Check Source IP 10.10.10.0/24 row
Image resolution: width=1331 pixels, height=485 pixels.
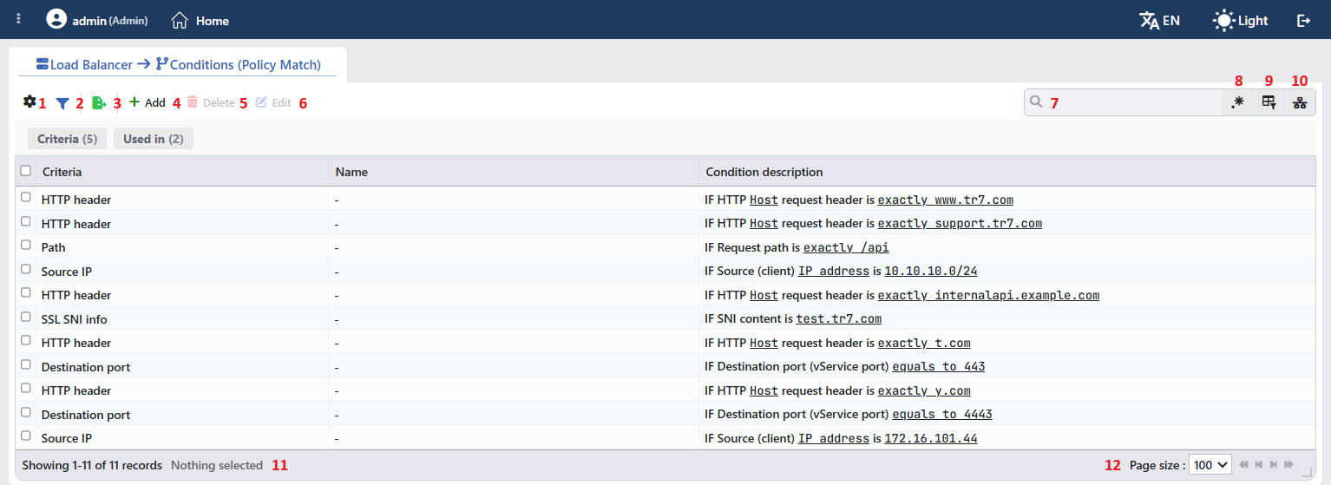26,270
